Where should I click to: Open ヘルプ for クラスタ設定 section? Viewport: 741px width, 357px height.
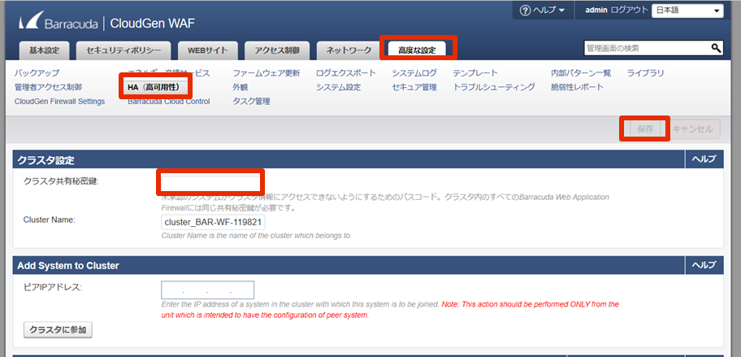click(704, 160)
